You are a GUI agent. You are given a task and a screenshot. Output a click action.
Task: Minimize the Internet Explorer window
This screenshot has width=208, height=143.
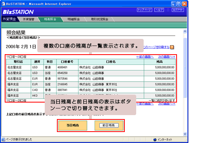(x=173, y=4)
